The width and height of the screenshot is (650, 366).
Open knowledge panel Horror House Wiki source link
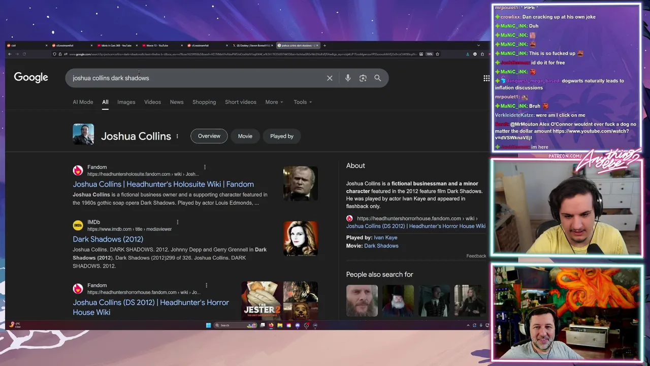pos(416,226)
